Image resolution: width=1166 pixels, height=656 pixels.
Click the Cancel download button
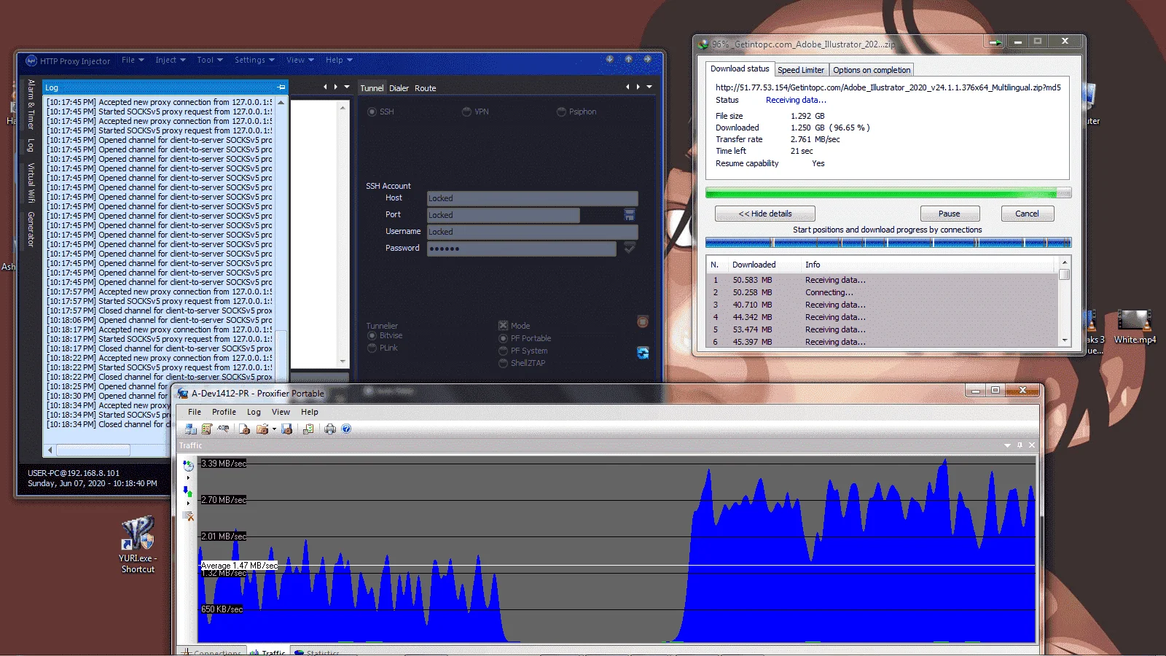[x=1027, y=214]
